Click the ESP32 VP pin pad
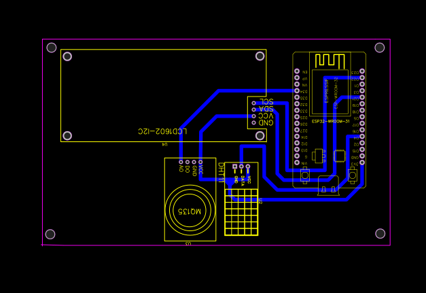Image resolution: width=426 pixels, height=293 pixels. click(297, 77)
